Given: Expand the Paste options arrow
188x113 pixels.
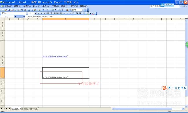Looking at the screenshot, I should tap(37, 10).
